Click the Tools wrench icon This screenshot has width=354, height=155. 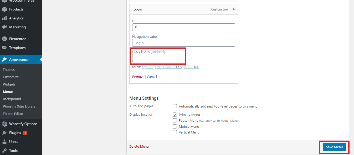[x=4, y=151]
